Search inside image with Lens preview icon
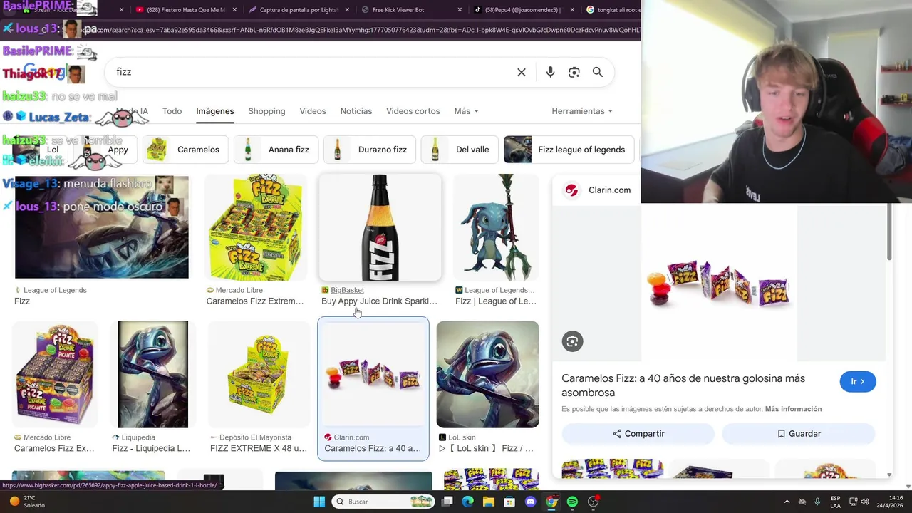Viewport: 912px width, 513px height. tap(572, 341)
